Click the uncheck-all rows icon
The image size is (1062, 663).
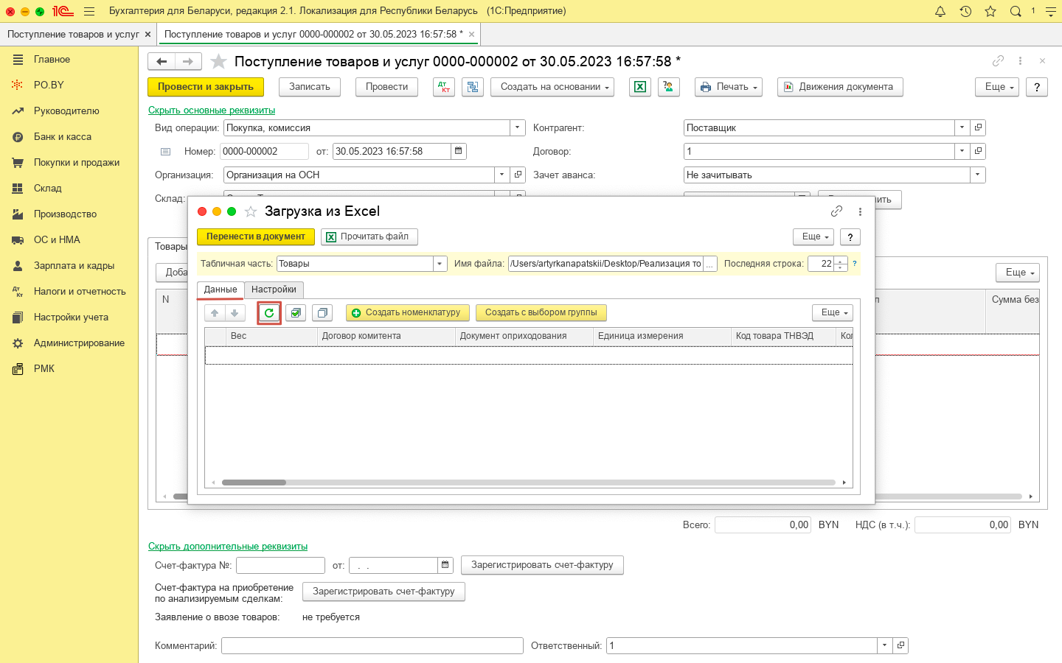[322, 313]
